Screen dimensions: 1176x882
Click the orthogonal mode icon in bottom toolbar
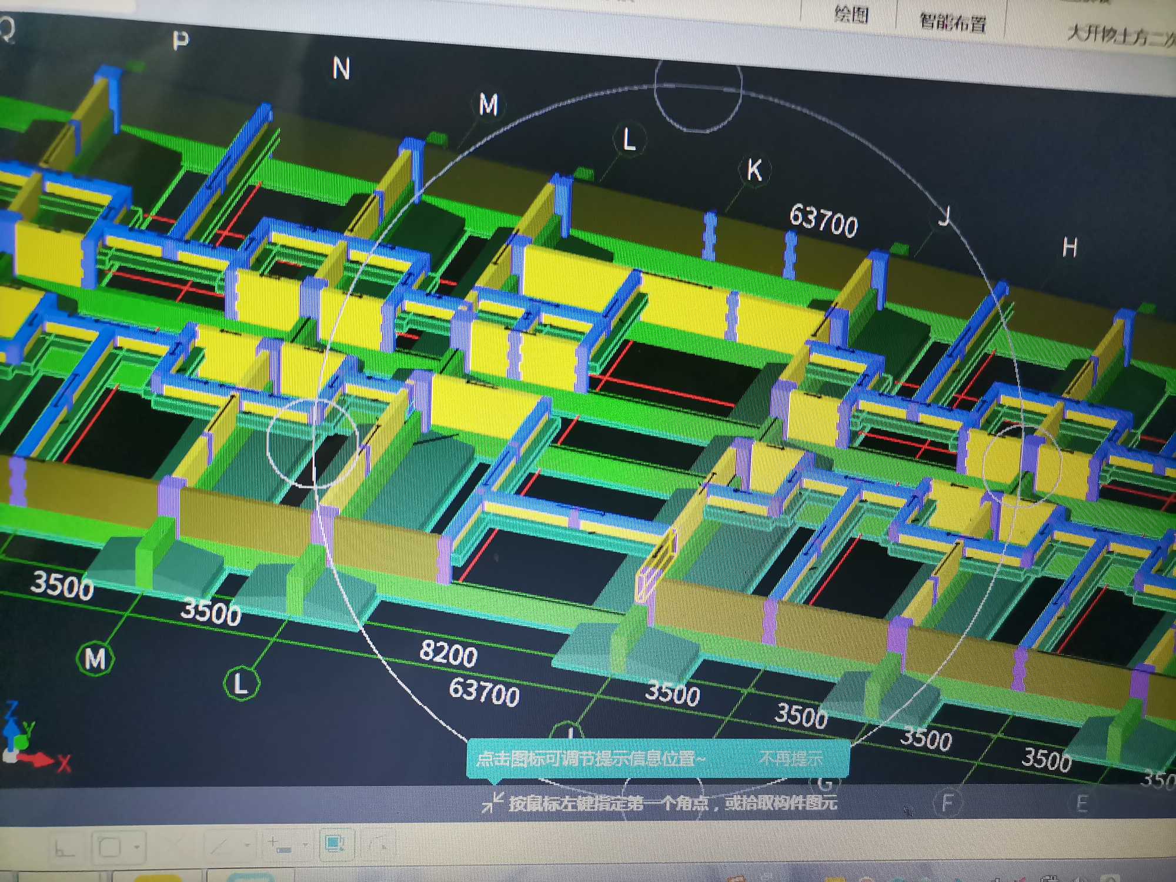click(64, 848)
